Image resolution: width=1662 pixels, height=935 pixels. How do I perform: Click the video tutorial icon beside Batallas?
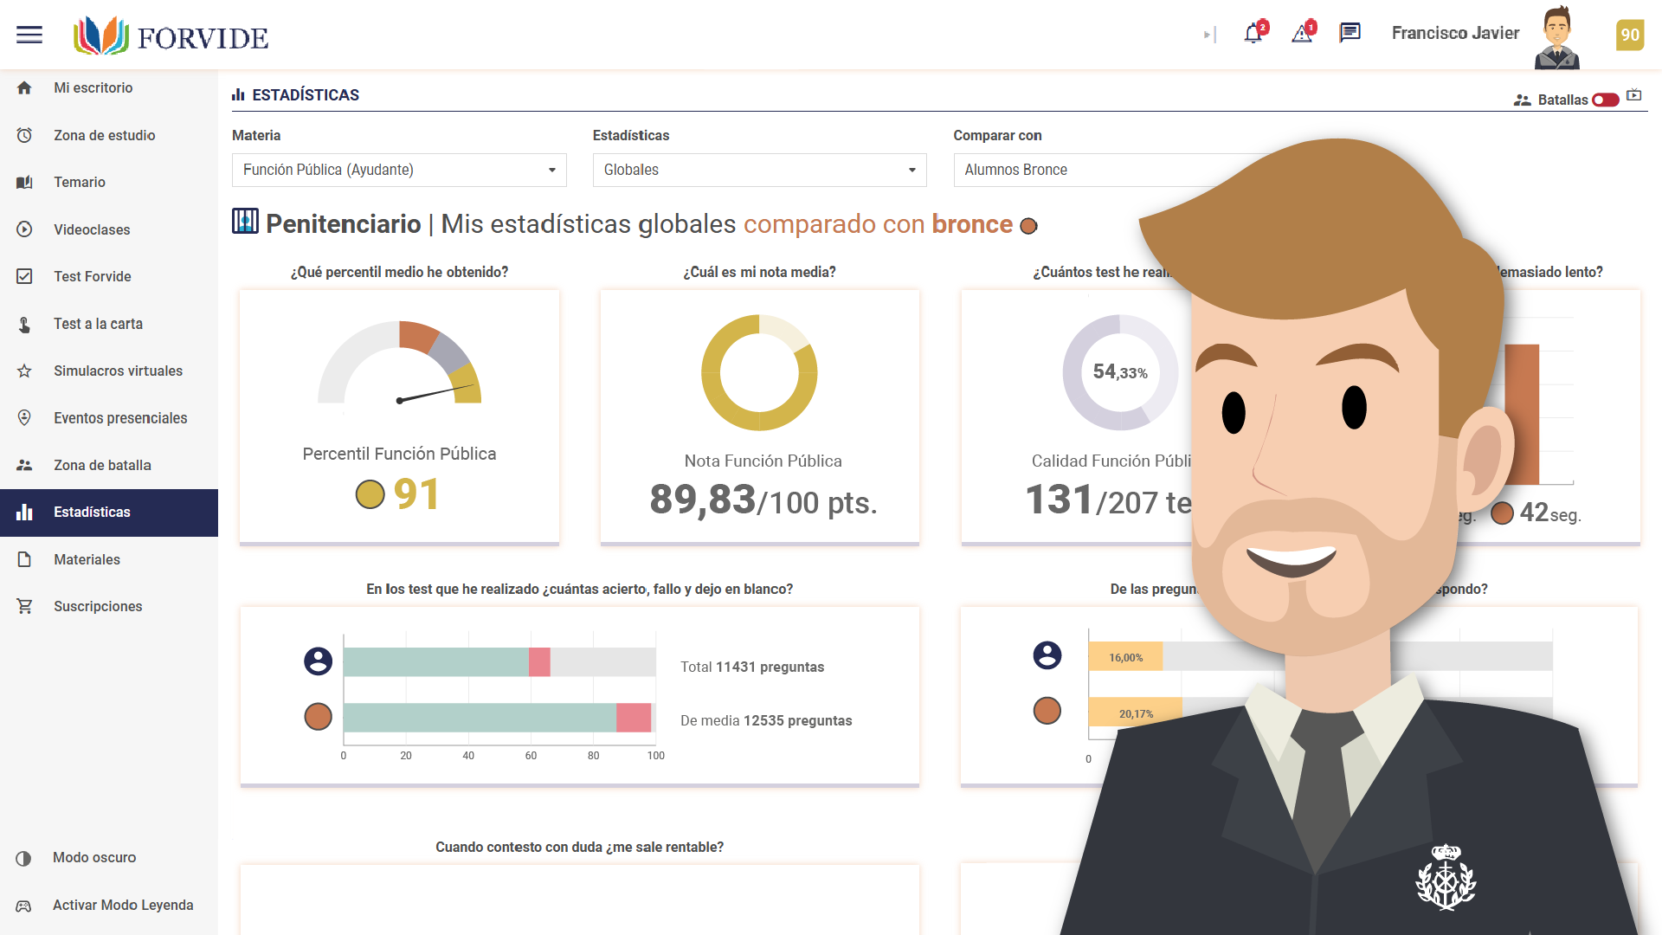coord(1634,95)
